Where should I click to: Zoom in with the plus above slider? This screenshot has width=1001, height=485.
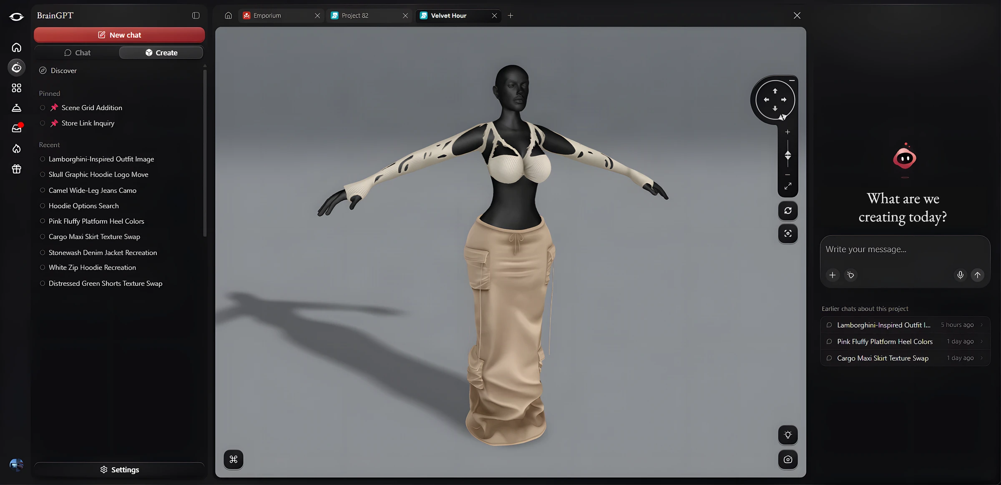pos(787,132)
